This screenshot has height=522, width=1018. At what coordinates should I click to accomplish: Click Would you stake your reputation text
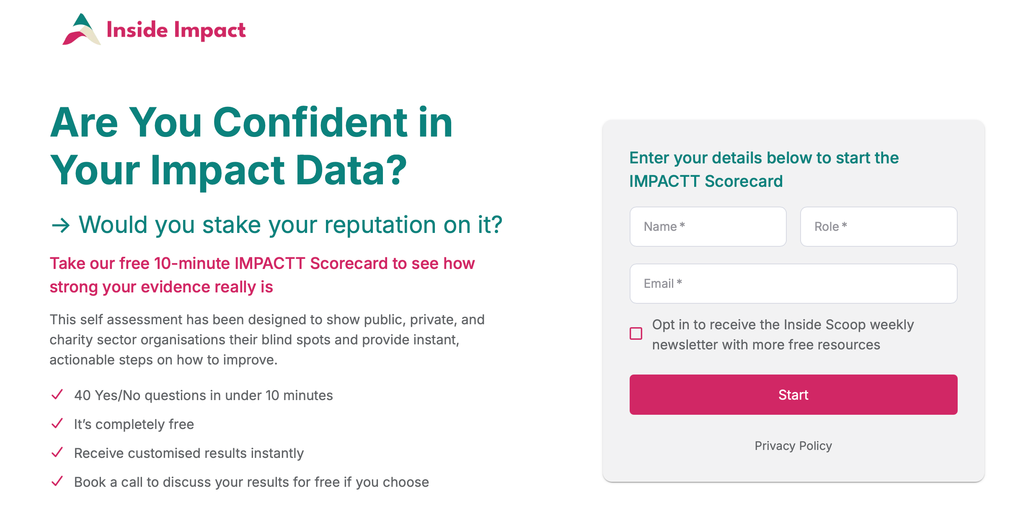tap(290, 225)
